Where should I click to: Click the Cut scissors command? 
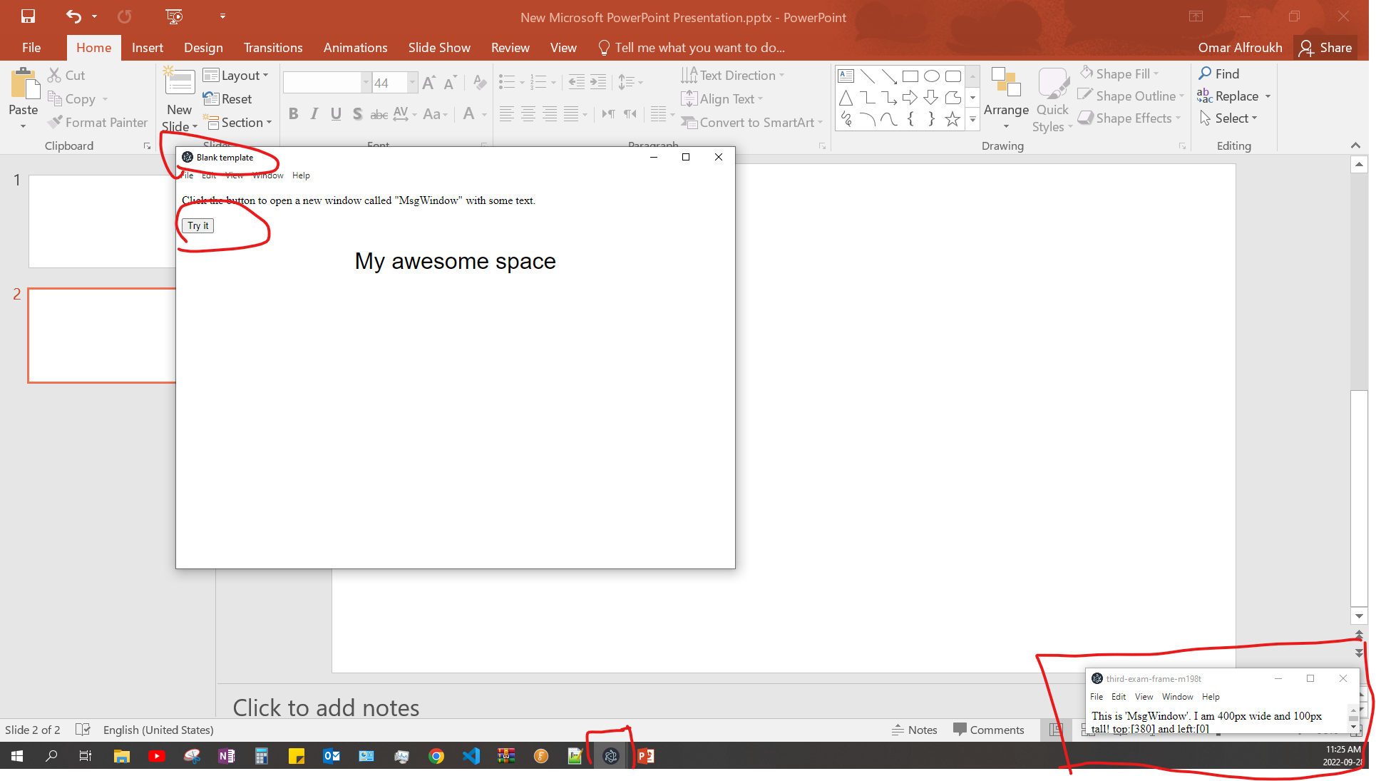click(x=66, y=75)
